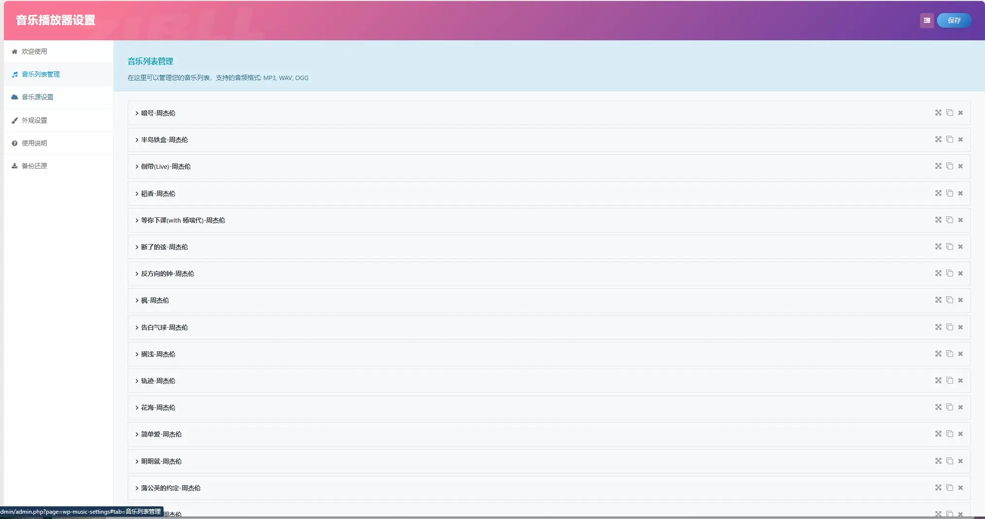985x519 pixels.
Task: Click the show-all-options icon beside Save
Action: pos(926,20)
